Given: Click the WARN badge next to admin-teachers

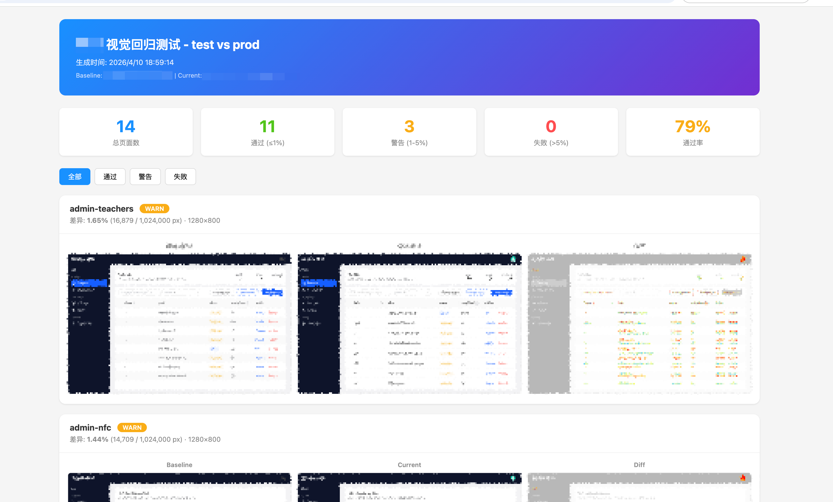Looking at the screenshot, I should 154,209.
